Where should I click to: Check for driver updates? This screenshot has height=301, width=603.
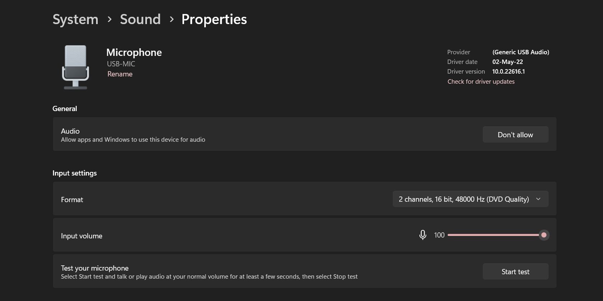click(481, 82)
